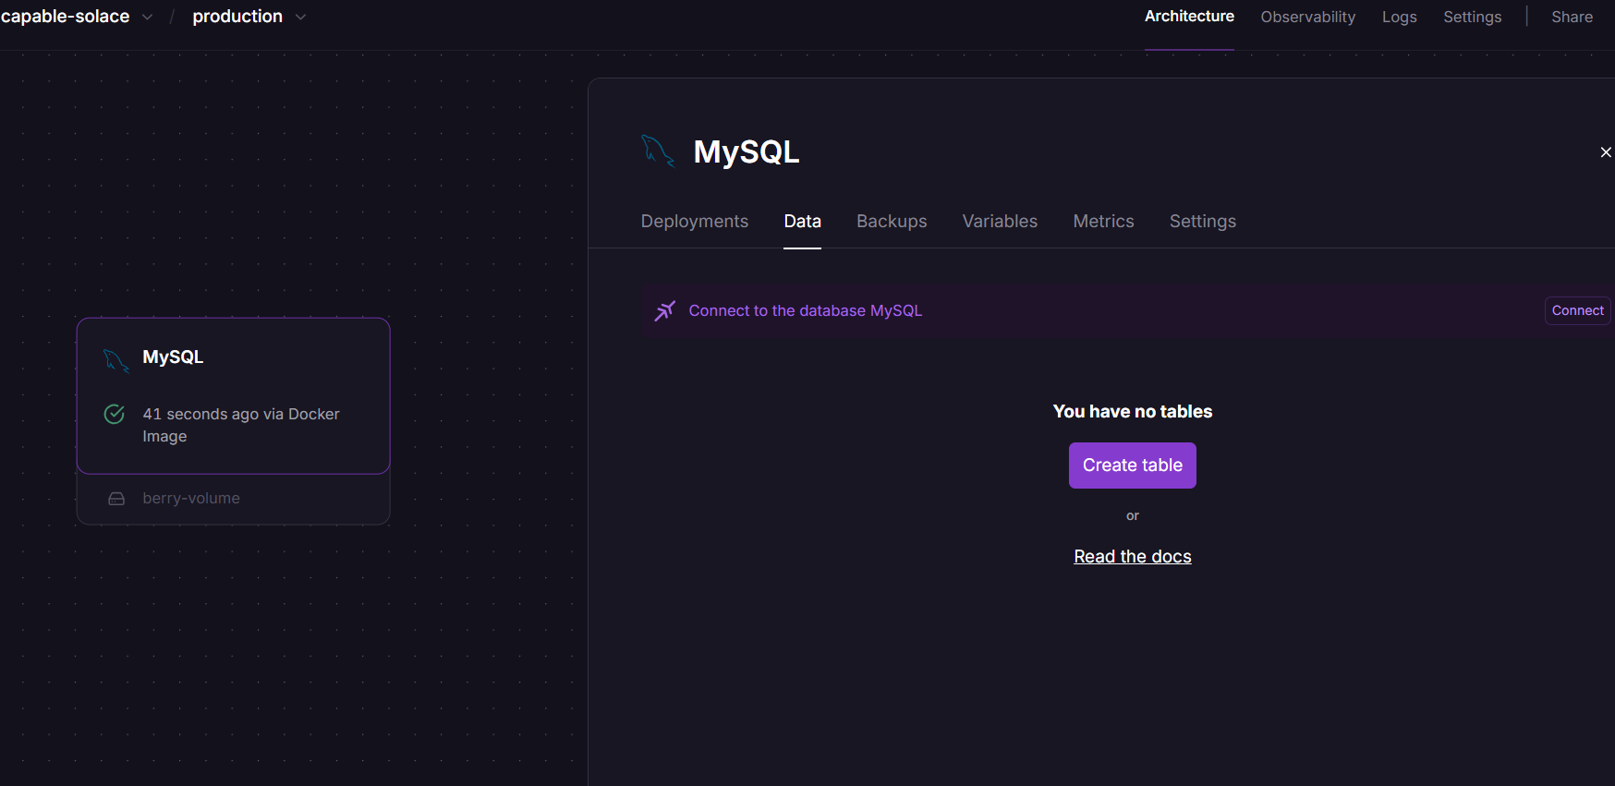Select the Data tab
This screenshot has height=786, width=1615.
coord(802,222)
